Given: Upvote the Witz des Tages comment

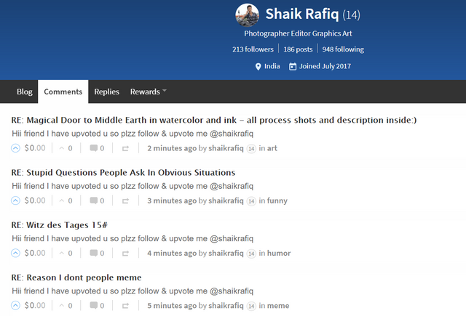Looking at the screenshot, I should click(16, 253).
